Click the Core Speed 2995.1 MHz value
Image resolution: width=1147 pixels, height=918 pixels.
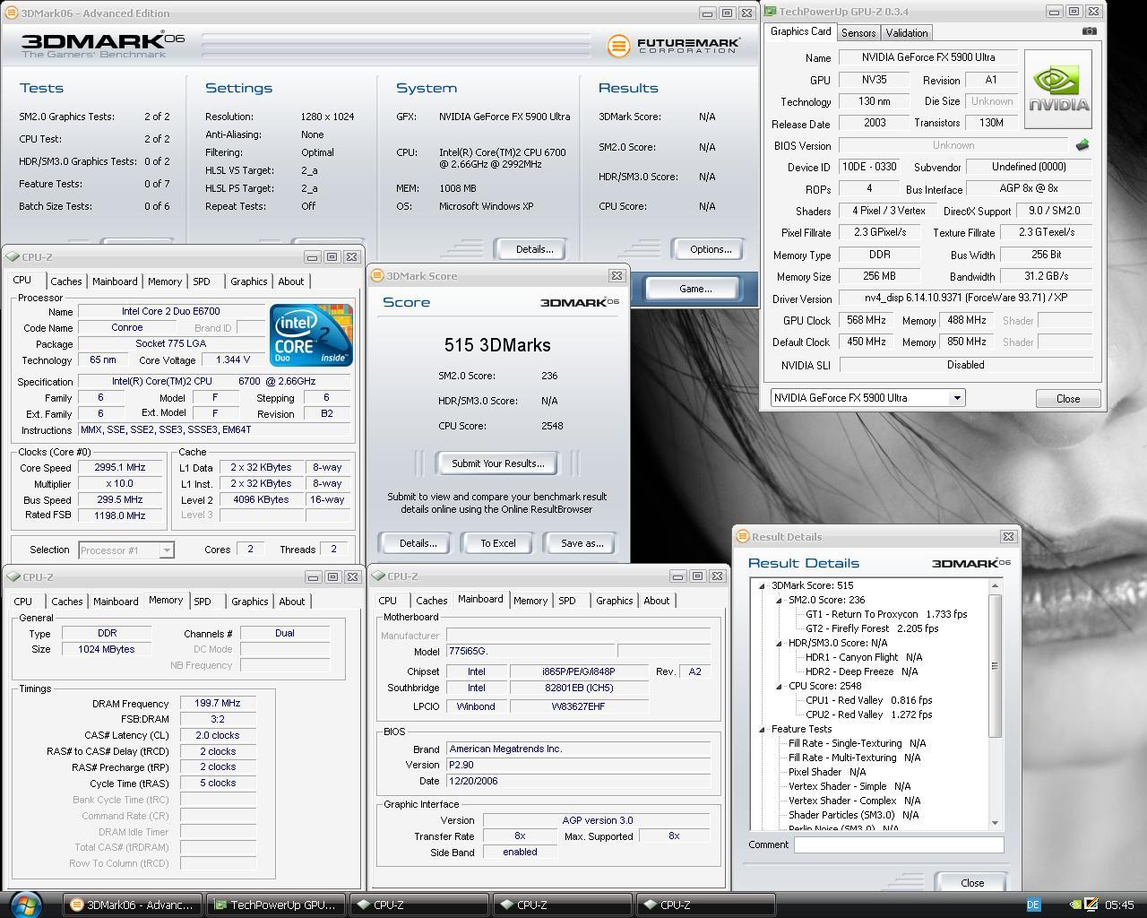119,467
